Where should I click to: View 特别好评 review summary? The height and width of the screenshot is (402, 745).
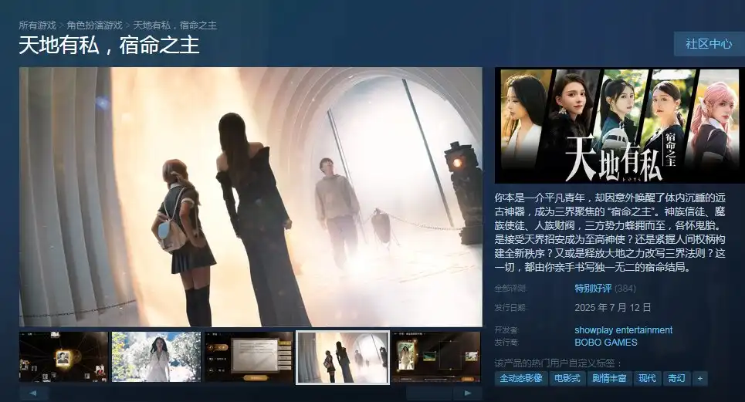(593, 288)
